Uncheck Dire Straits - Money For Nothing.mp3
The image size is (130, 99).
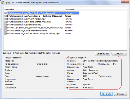[x=6, y=34]
